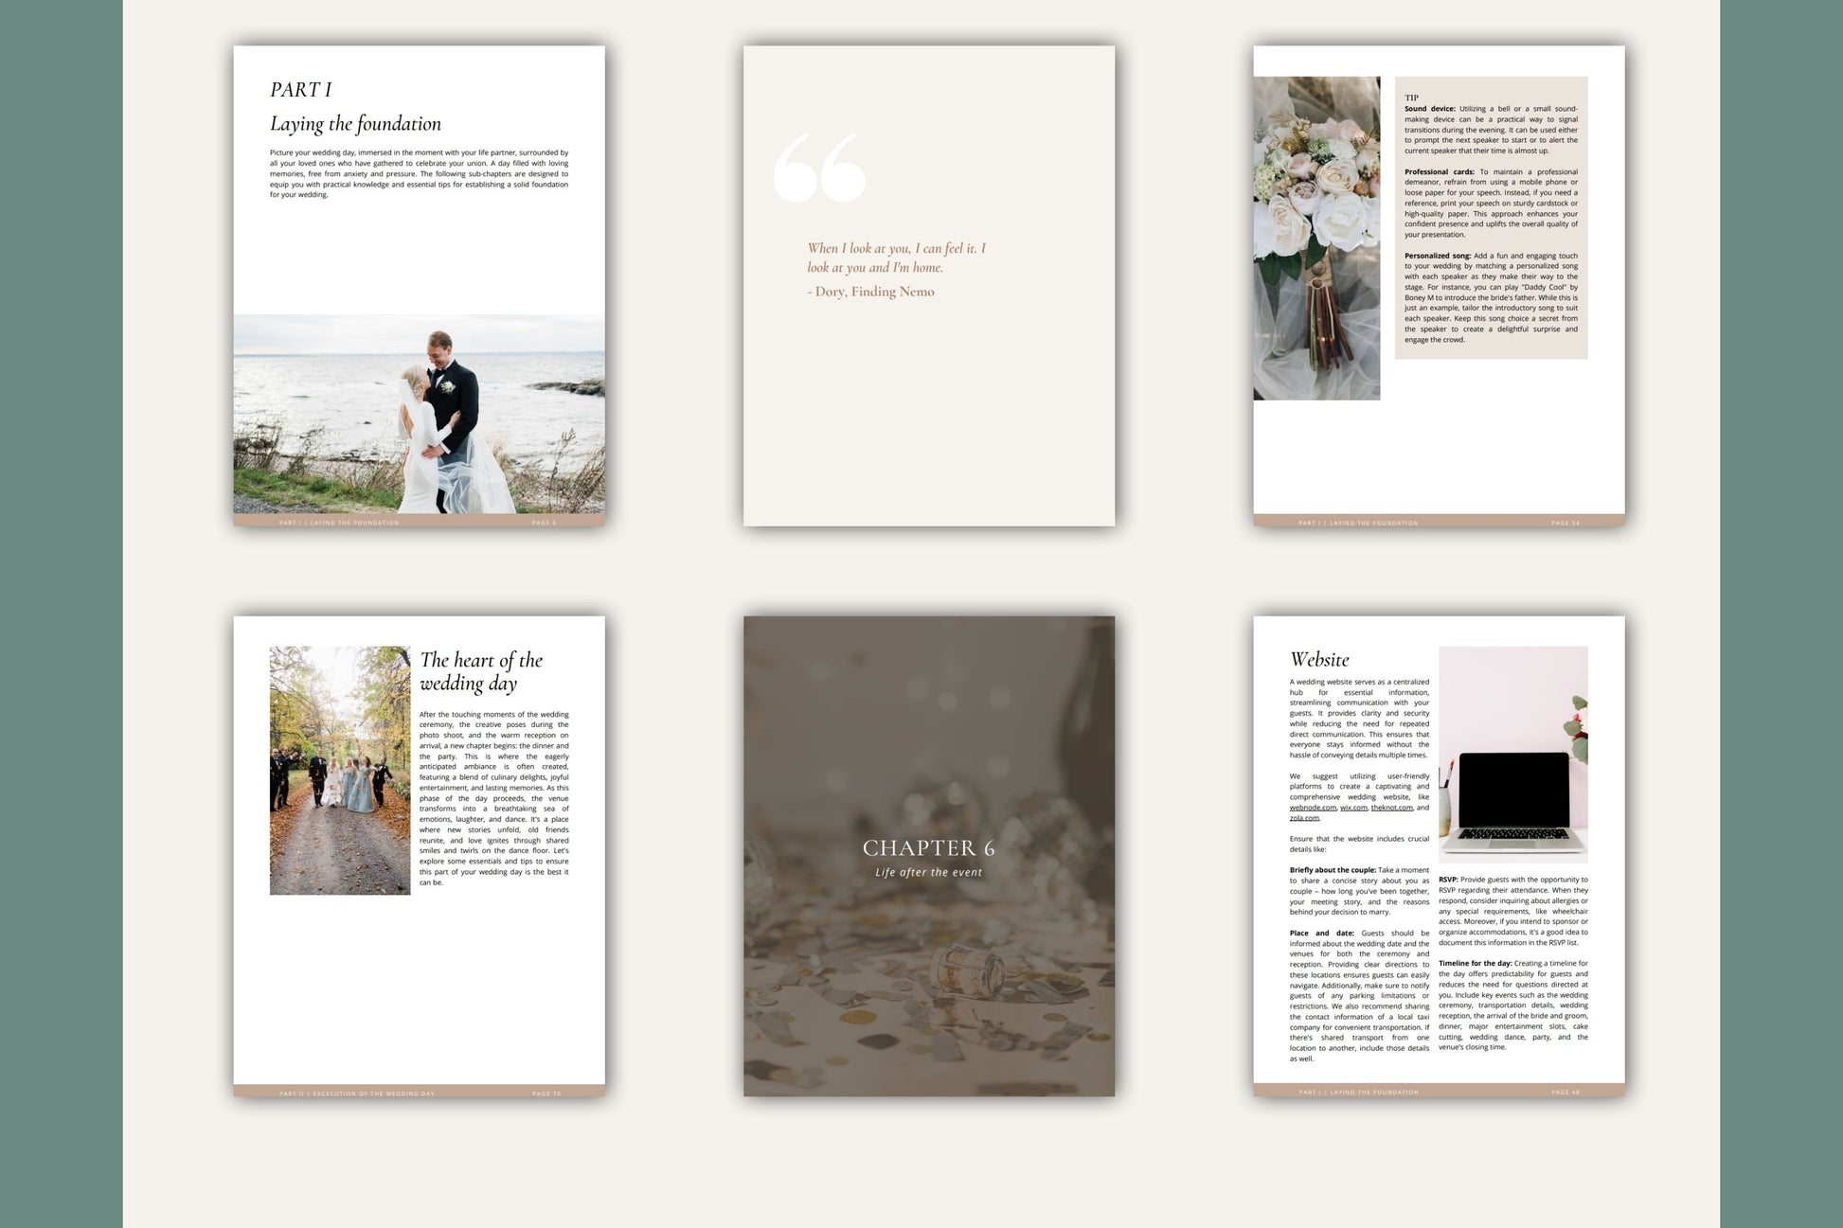Click the 'PAGE 54' footer label
The image size is (1843, 1228).
tap(1566, 523)
